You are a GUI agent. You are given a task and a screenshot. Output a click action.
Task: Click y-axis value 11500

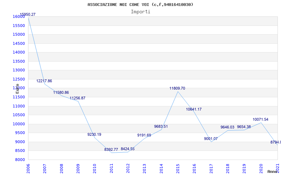tap(19, 97)
